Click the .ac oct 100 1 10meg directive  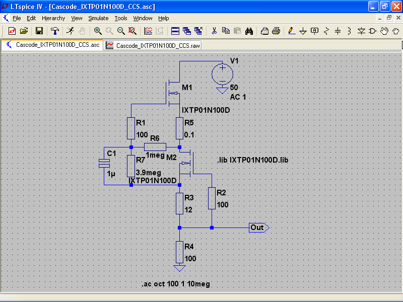pyautogui.click(x=176, y=284)
